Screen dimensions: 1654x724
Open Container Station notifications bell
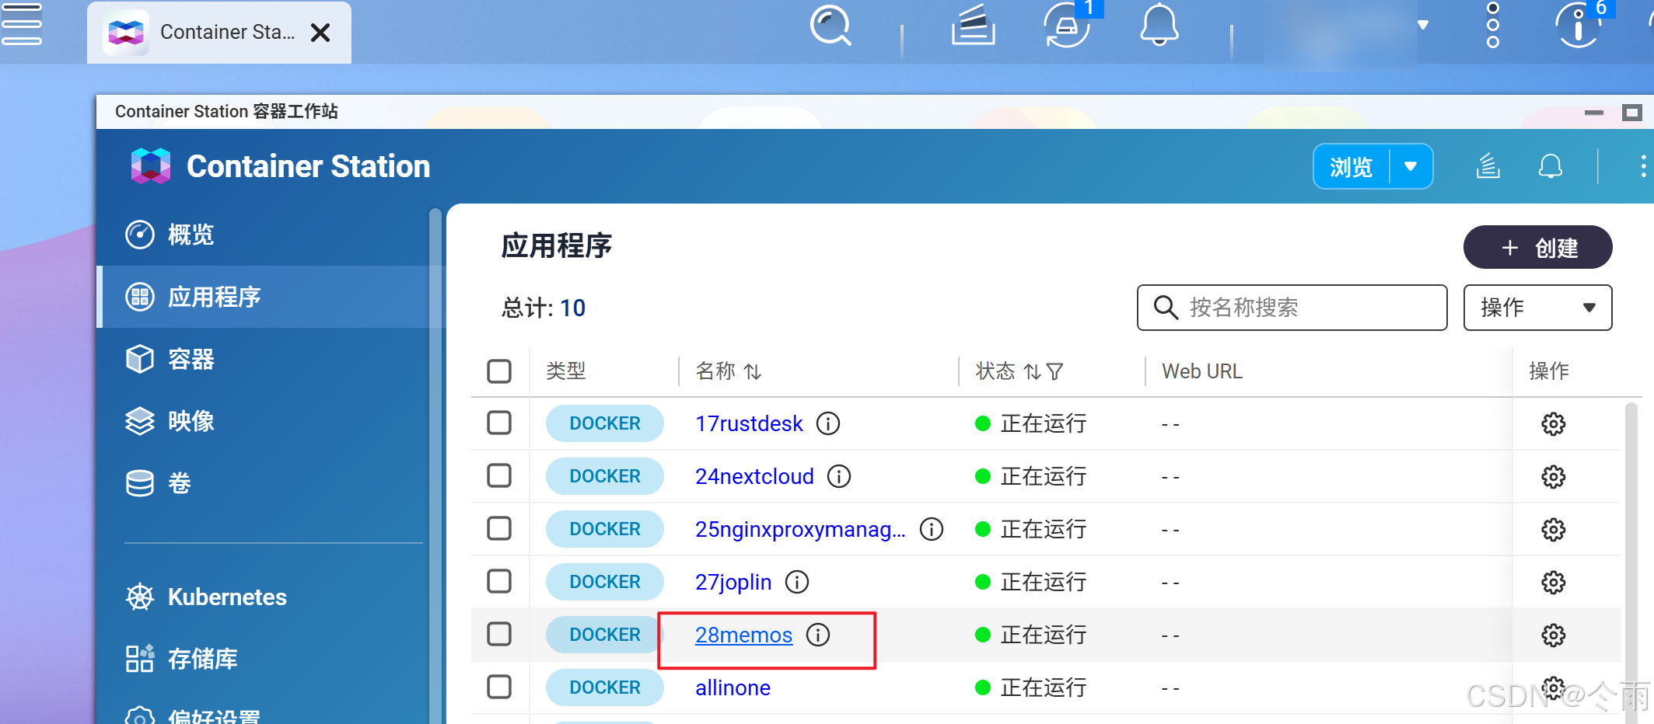tap(1550, 166)
